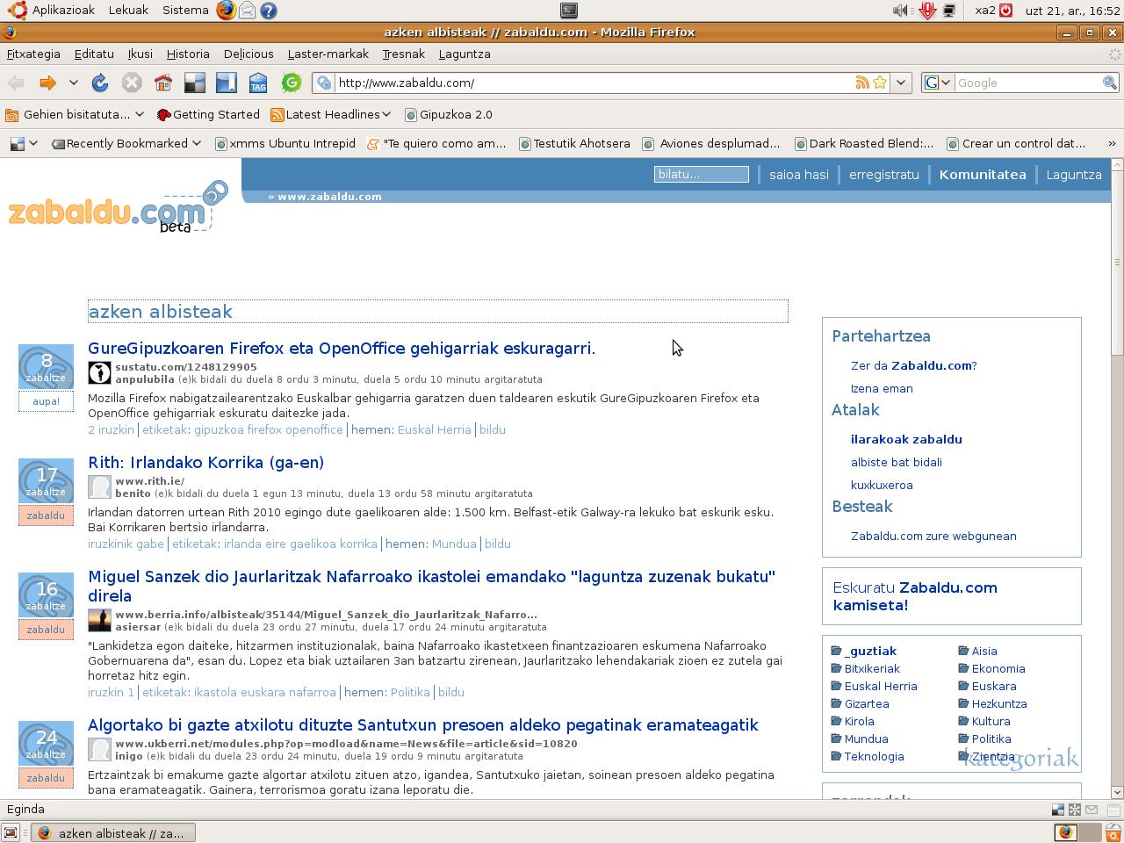Open the Historia menu

pyautogui.click(x=188, y=54)
